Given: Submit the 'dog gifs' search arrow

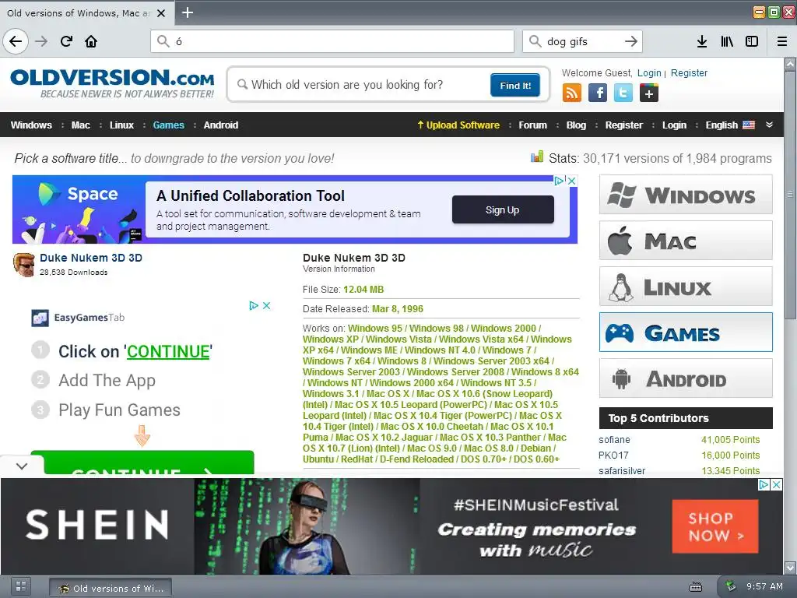Looking at the screenshot, I should coord(630,41).
